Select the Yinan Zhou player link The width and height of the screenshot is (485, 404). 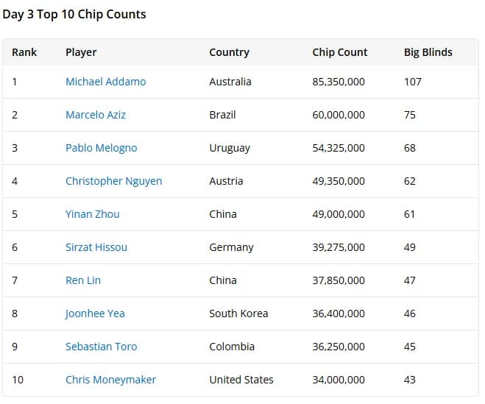[x=92, y=214]
